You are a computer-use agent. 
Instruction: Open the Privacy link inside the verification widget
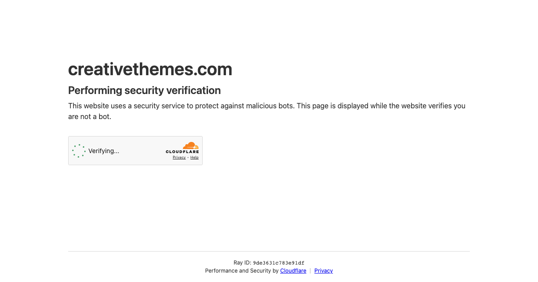179,158
